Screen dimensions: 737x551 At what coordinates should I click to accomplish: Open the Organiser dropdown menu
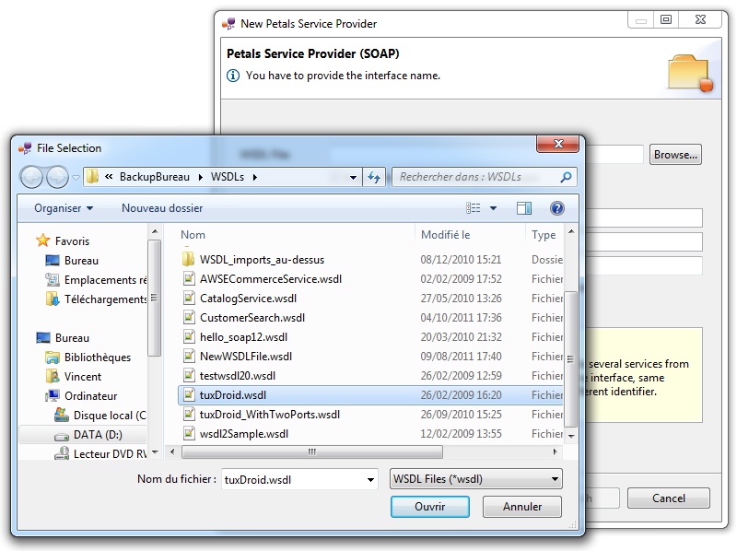(64, 209)
